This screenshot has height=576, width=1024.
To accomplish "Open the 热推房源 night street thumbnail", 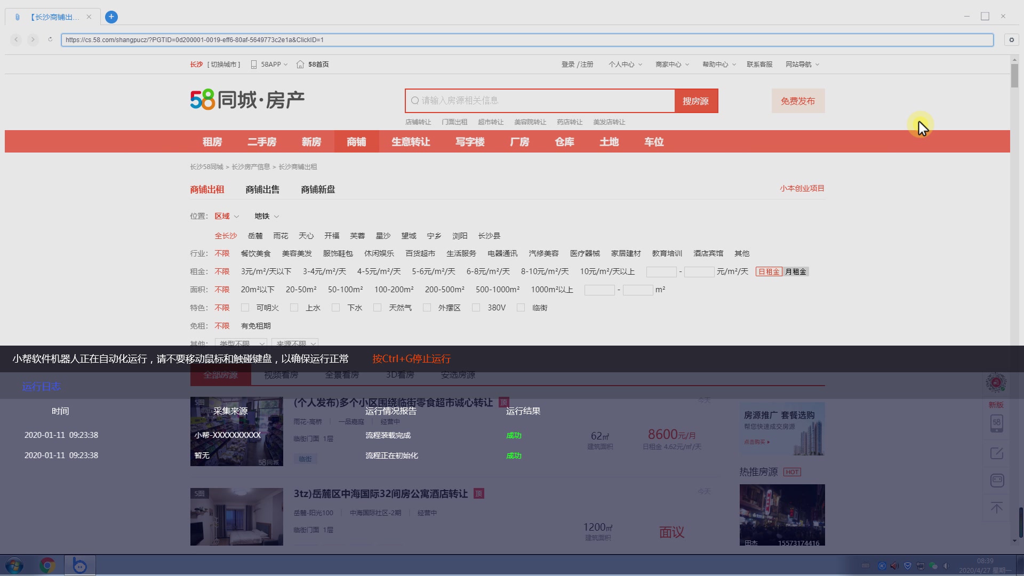I will [x=782, y=515].
